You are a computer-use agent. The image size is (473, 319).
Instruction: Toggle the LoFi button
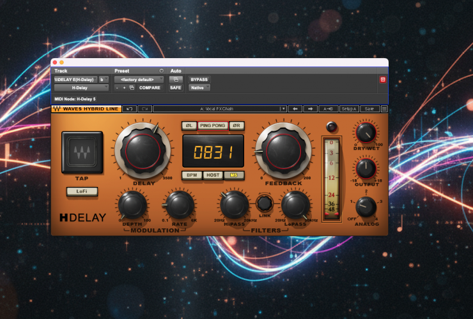tap(82, 191)
